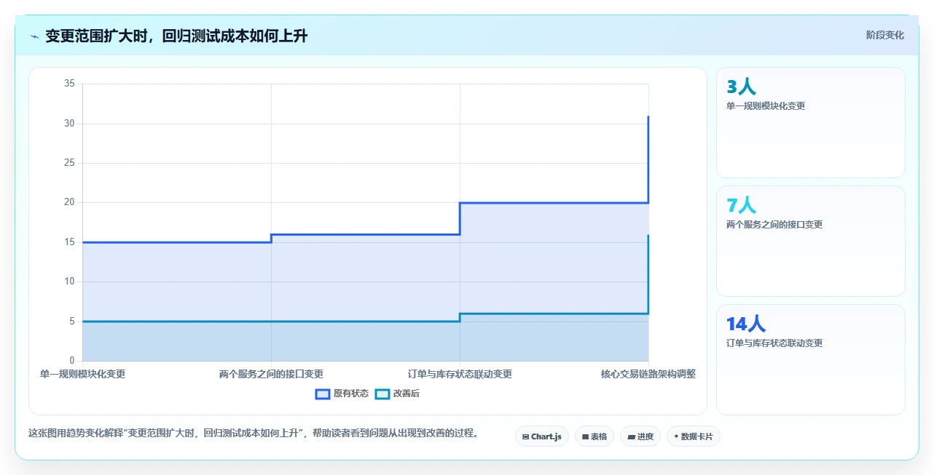Viewport: 934px width, 475px height.
Task: Click y-axis value 15
Action: [69, 242]
